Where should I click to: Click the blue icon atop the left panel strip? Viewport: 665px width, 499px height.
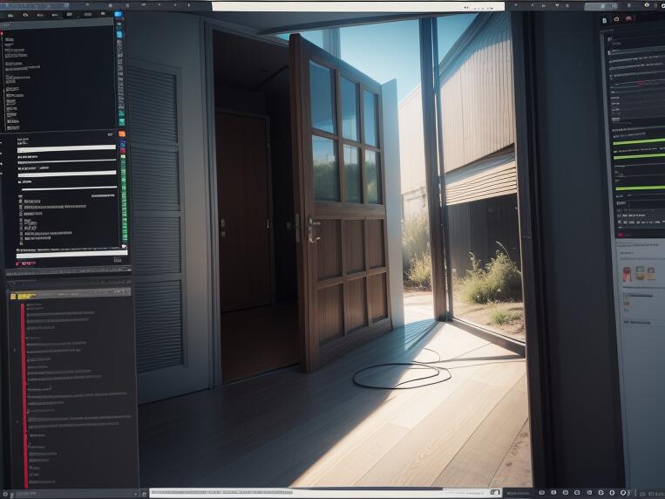(x=119, y=15)
